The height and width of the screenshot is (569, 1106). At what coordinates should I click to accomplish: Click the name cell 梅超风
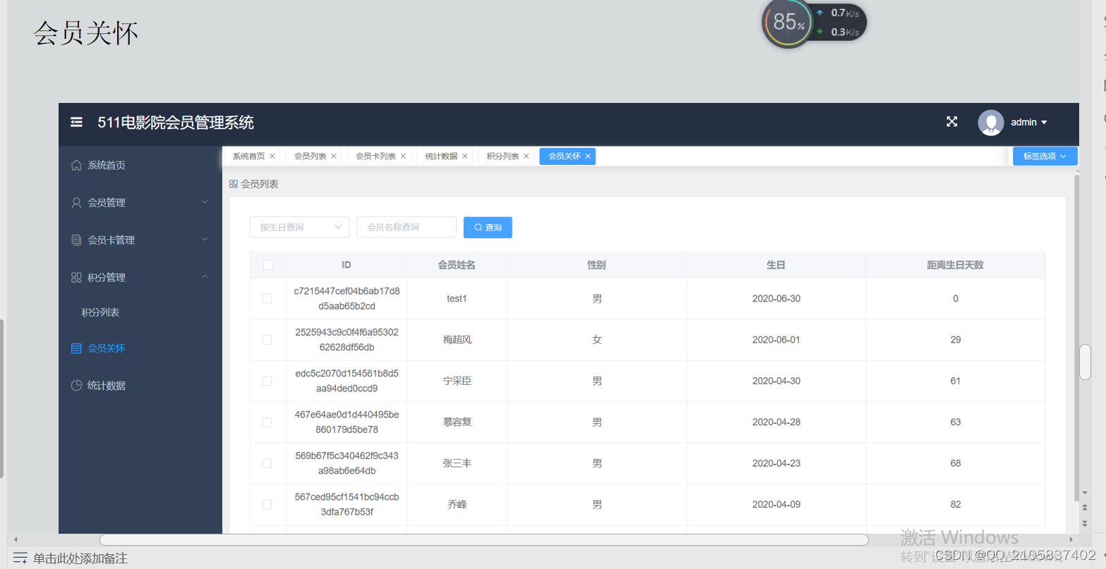click(x=457, y=340)
